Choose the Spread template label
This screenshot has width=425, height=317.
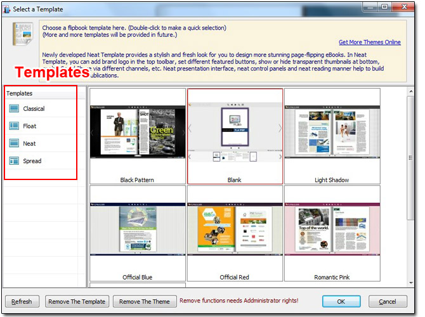point(32,161)
